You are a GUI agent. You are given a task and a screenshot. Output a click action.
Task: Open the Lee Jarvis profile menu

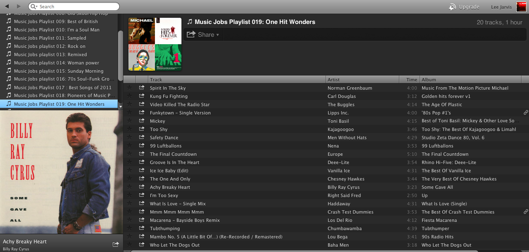click(501, 7)
